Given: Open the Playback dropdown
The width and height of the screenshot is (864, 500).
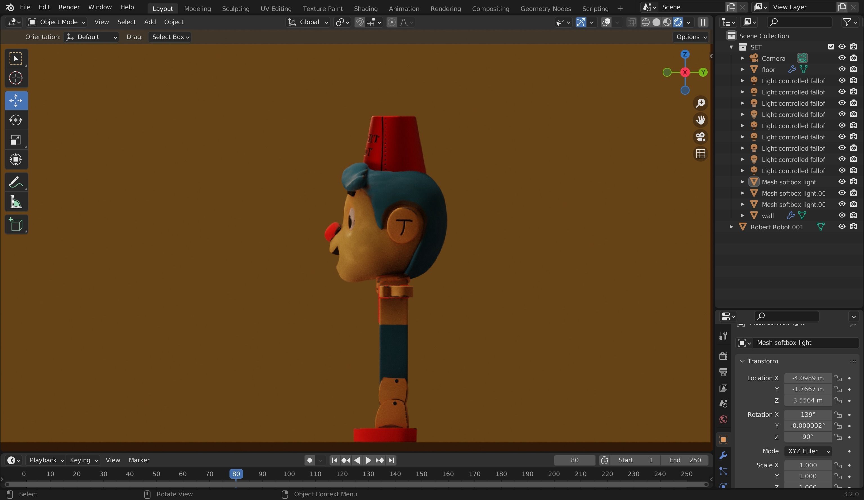Looking at the screenshot, I should pos(46,460).
